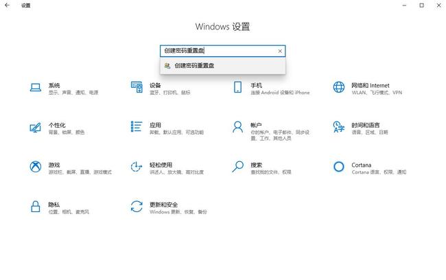Click the Search (搜索) magnifier icon
Viewport: 446px width, 280px height.
coord(238,167)
